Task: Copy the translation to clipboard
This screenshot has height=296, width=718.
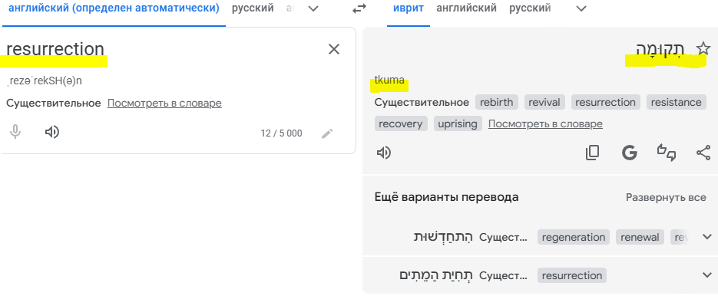Action: point(592,153)
